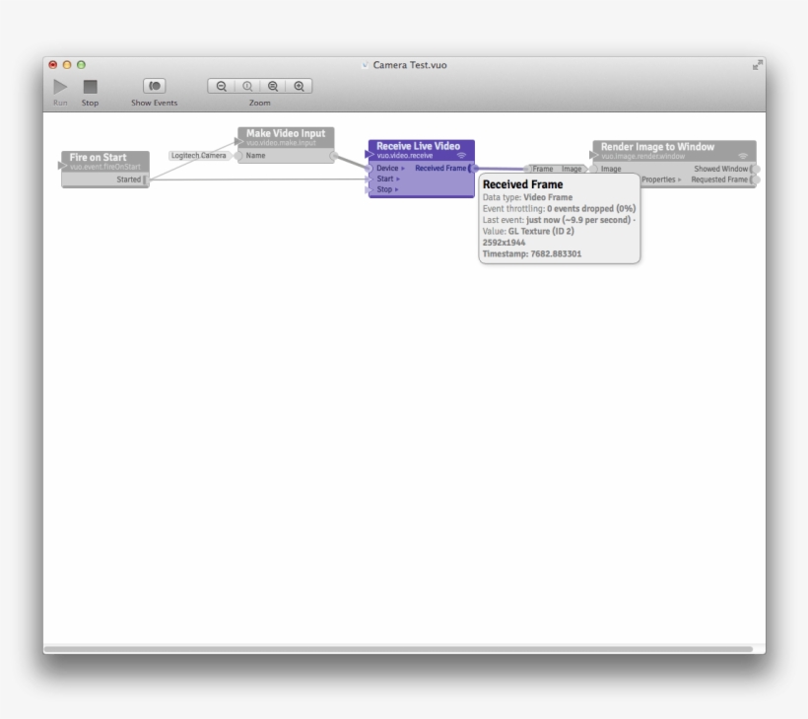Stop the running composition

pos(90,87)
